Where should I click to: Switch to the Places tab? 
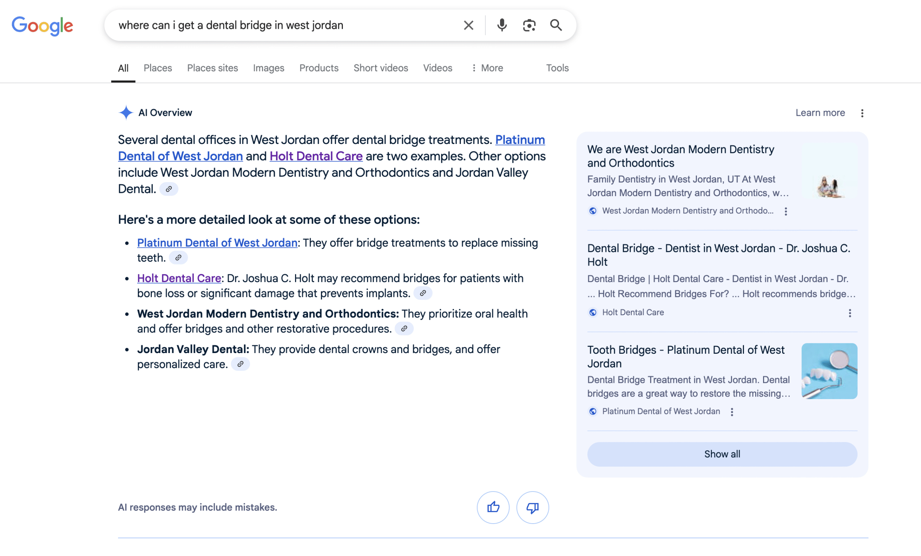click(158, 68)
